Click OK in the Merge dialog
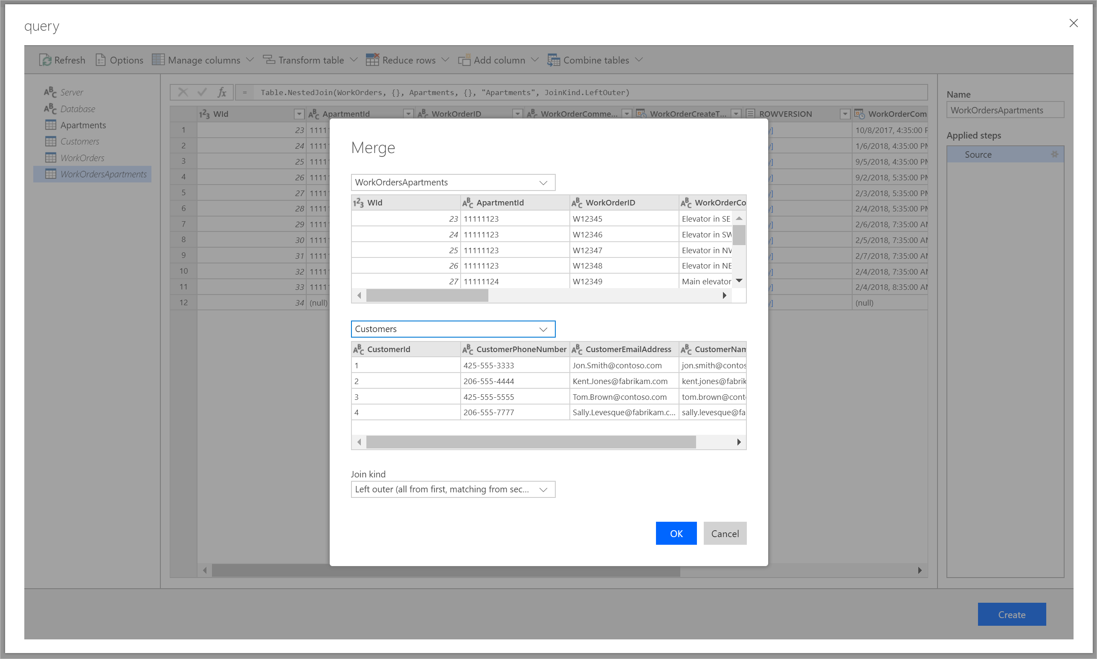This screenshot has height=659, width=1097. pos(676,533)
